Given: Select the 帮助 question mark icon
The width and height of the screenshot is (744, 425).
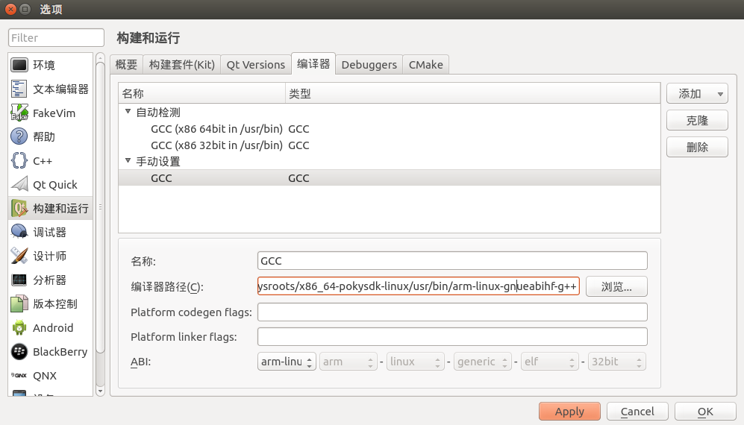Looking at the screenshot, I should [19, 136].
